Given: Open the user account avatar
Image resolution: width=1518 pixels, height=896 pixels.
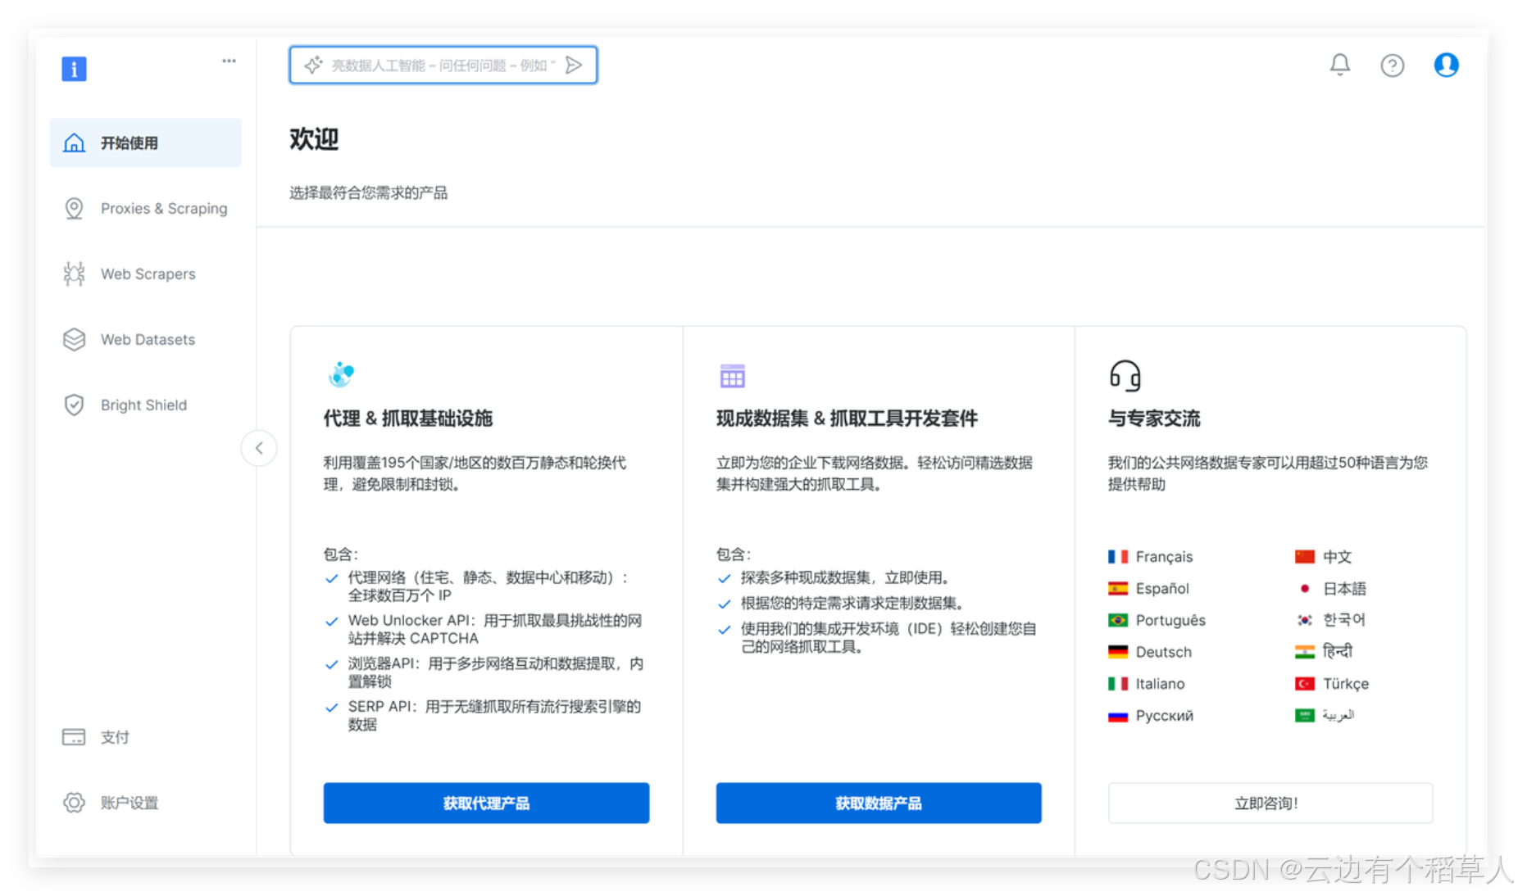Looking at the screenshot, I should tap(1446, 65).
